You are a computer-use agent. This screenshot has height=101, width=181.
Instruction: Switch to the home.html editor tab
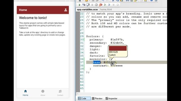point(106,10)
